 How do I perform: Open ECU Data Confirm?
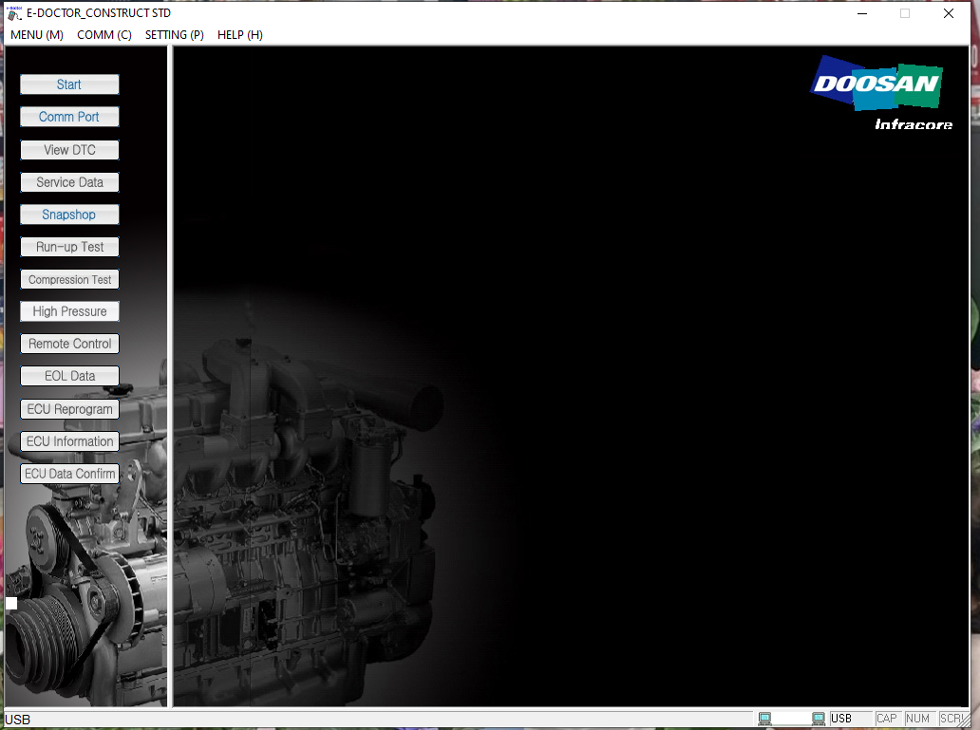(69, 474)
